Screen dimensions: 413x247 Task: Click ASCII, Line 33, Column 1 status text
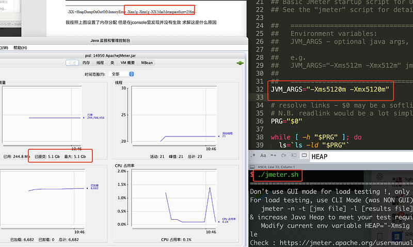(276, 167)
